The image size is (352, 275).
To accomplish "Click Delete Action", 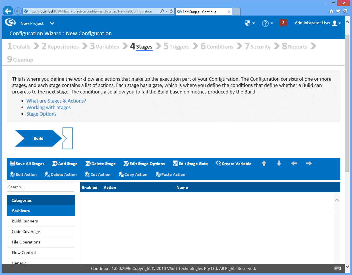I will point(61,174).
